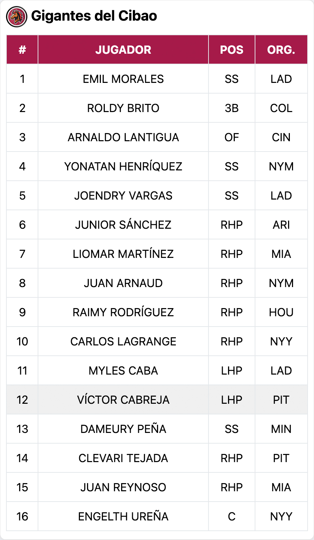Click the POS column header
The image size is (314, 540).
pyautogui.click(x=232, y=50)
